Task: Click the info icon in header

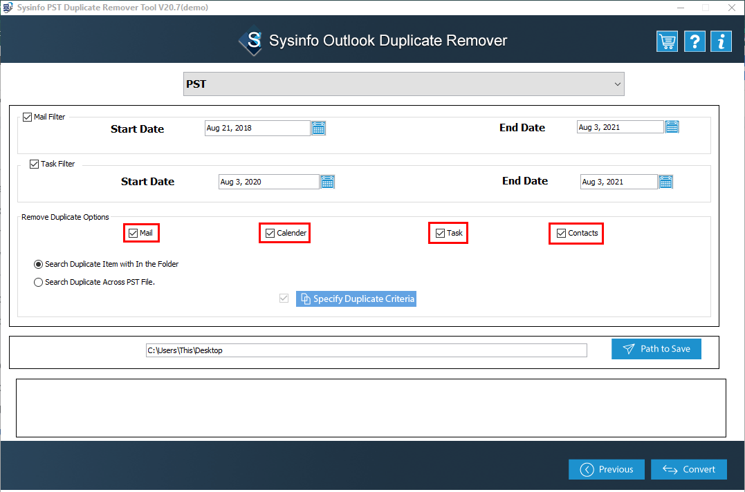Action: click(x=721, y=41)
